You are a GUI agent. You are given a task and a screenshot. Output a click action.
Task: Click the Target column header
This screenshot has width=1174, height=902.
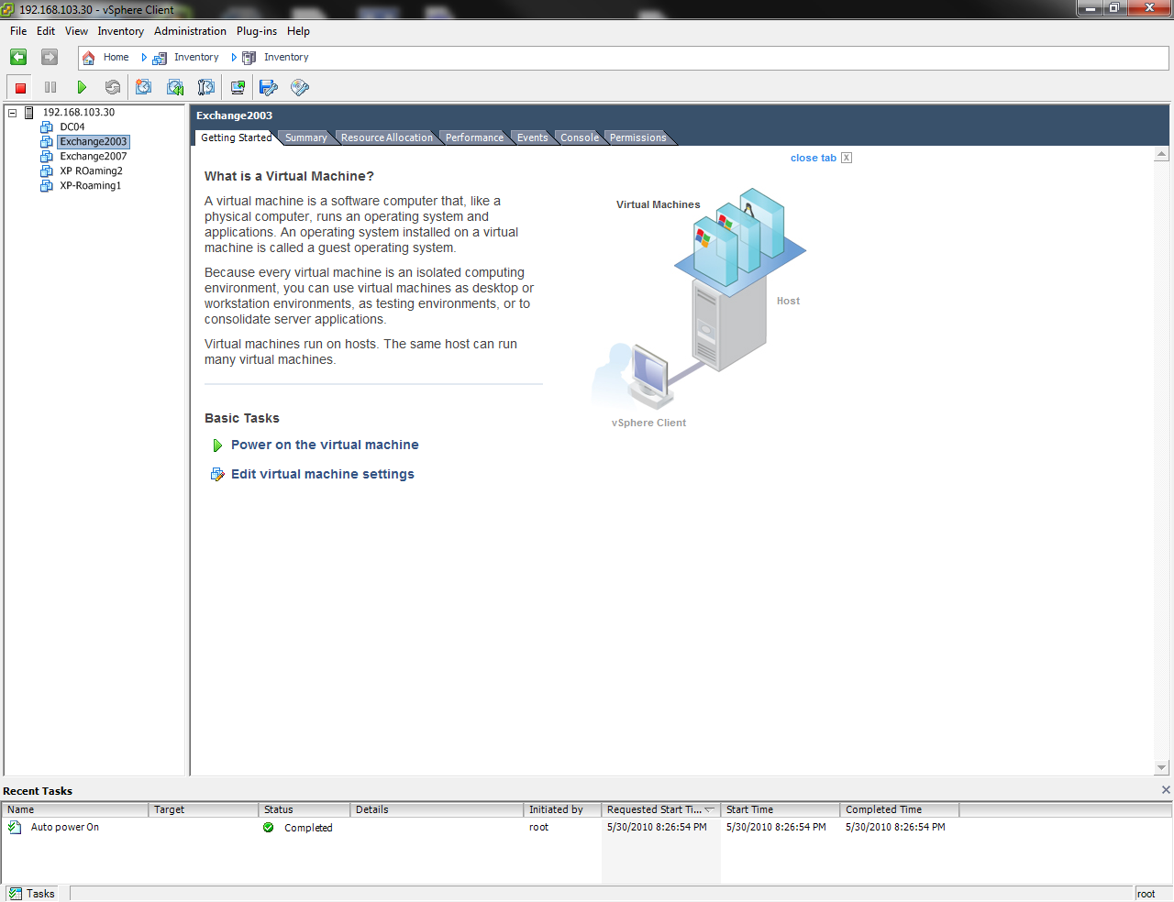point(204,809)
